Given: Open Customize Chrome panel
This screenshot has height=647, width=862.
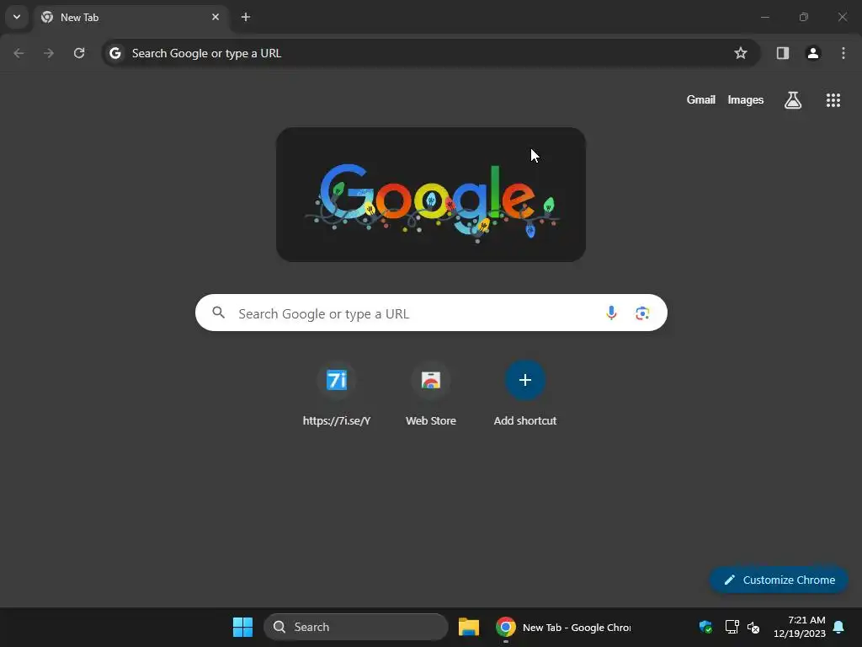Looking at the screenshot, I should [x=779, y=580].
